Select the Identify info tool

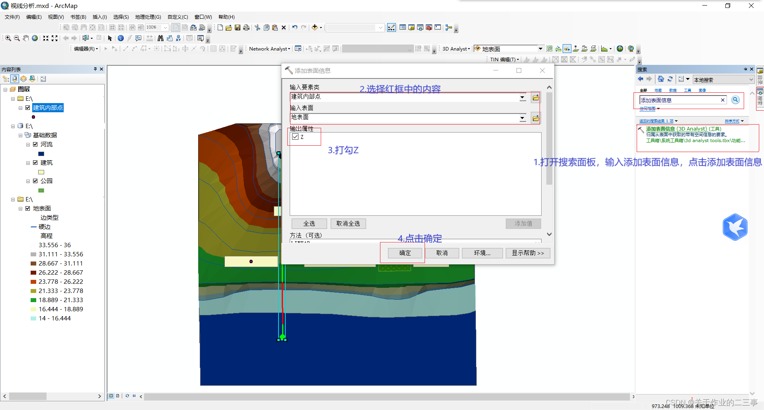click(121, 38)
